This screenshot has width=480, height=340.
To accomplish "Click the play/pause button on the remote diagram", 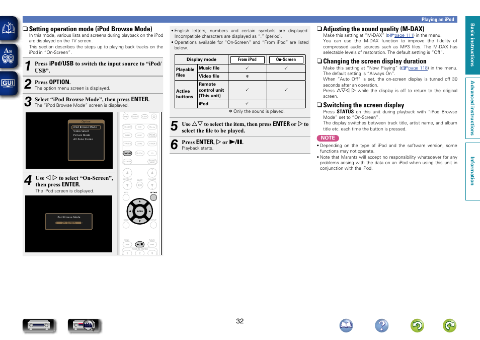I will coord(139,244).
